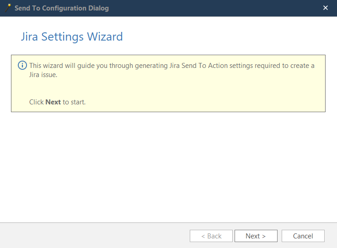Click the Jira Settings Wizard heading

[x=72, y=36]
